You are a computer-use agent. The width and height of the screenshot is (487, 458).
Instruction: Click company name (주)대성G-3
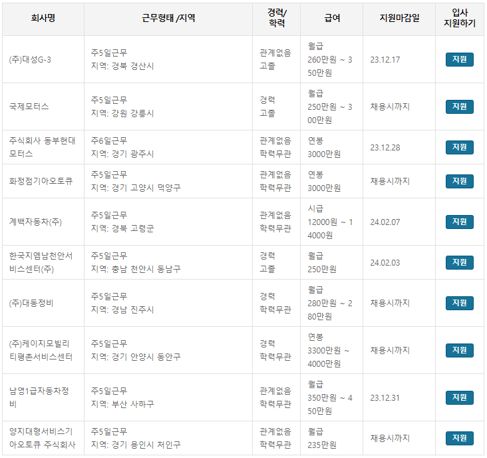(x=30, y=59)
